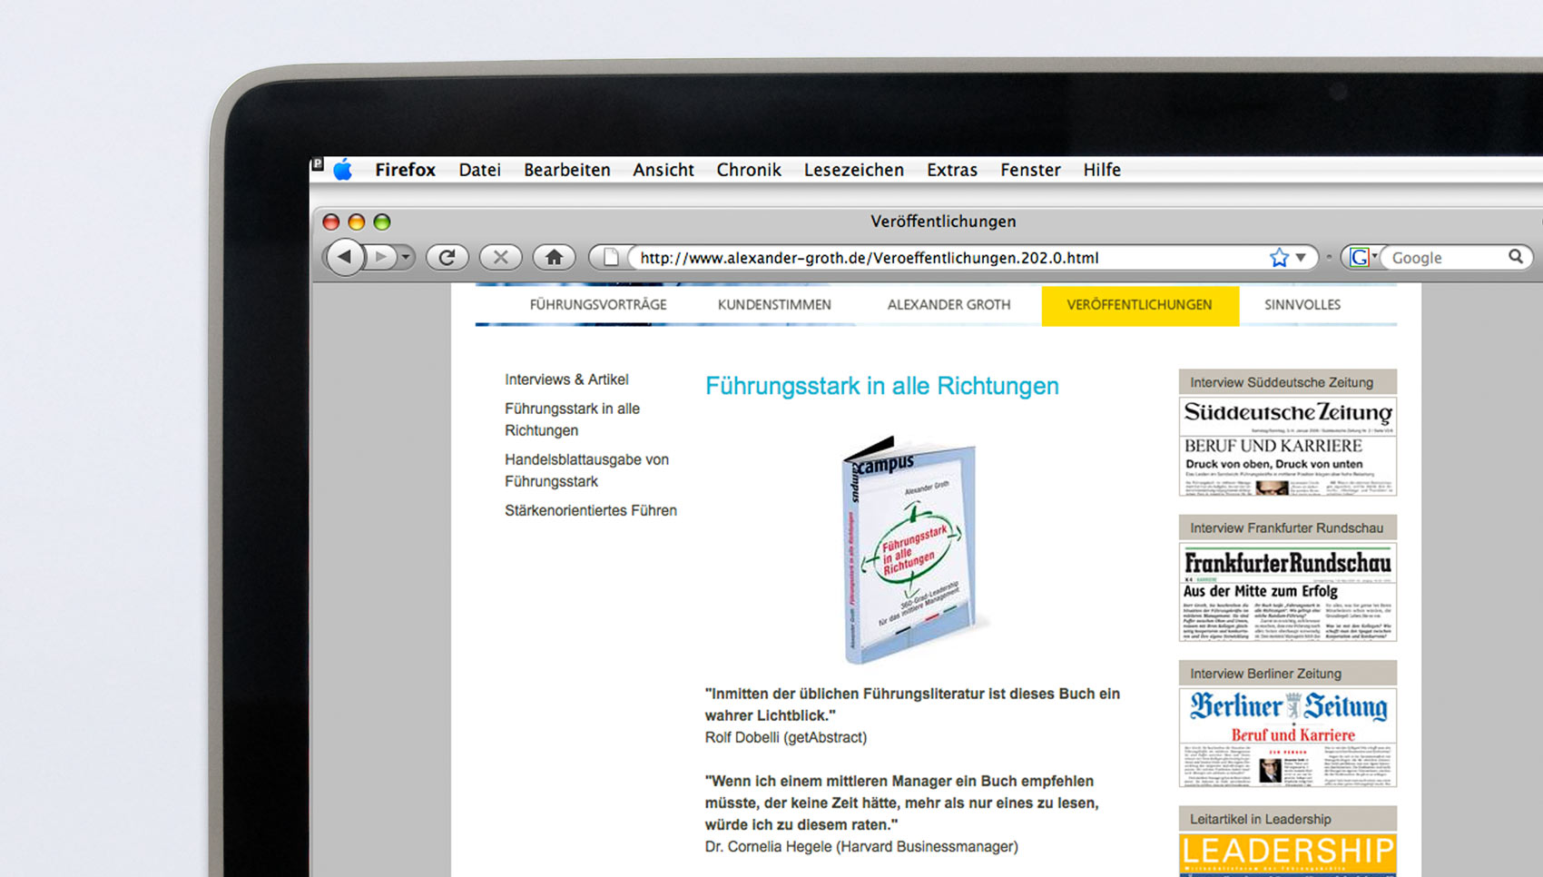
Task: Open the Apple menu
Action: coord(343,170)
